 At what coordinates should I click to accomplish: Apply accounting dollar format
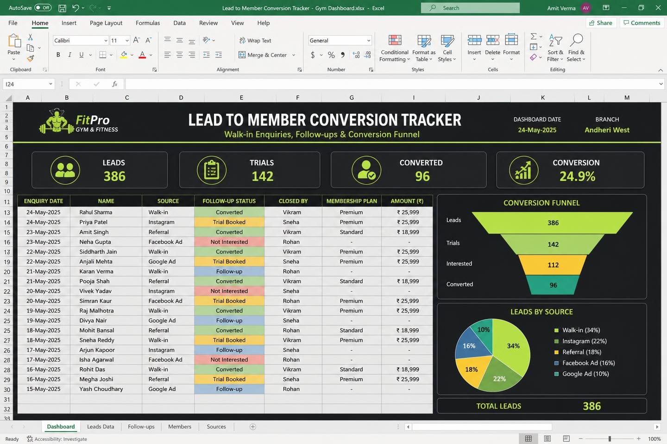point(313,55)
